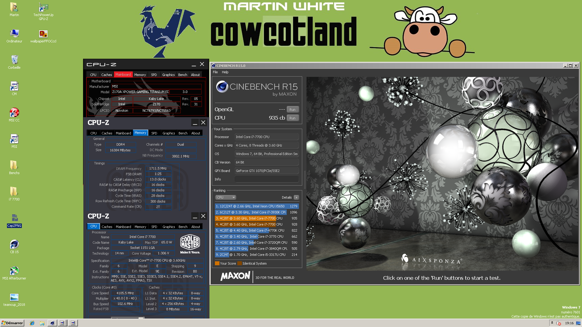
Task: Open teamcup_2018 image file icon
Action: [14, 299]
